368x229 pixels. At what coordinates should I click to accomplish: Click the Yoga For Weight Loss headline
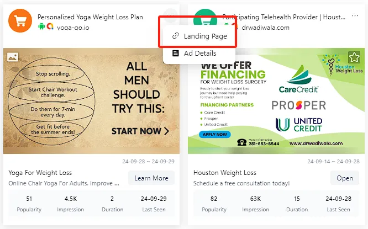click(40, 173)
